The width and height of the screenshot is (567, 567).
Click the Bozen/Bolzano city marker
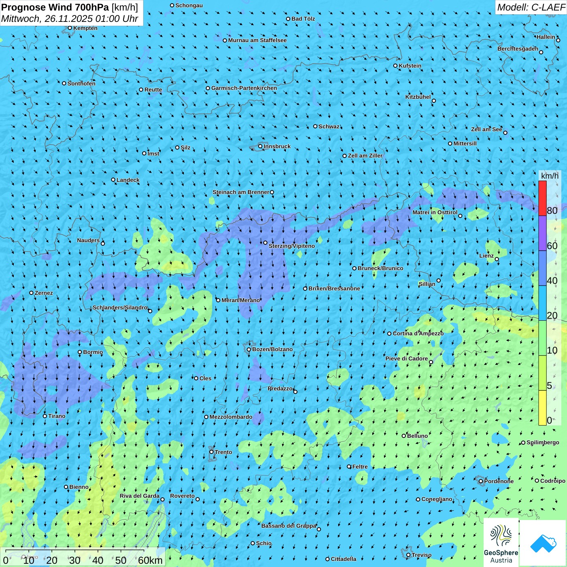click(249, 350)
